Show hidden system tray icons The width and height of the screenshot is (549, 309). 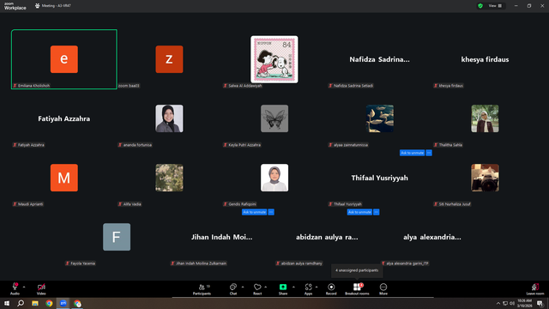coord(498,303)
